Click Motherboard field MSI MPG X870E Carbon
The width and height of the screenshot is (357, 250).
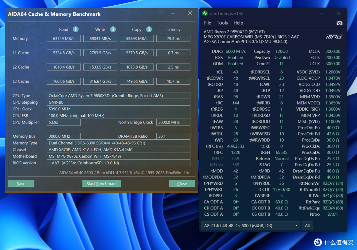[x=118, y=156]
